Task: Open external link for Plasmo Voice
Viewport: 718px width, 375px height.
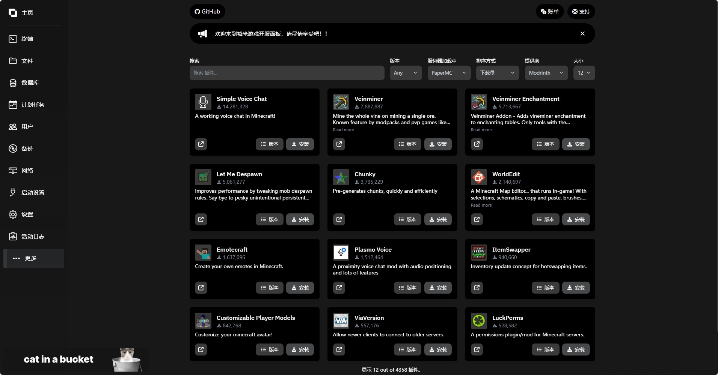Action: [x=339, y=288]
